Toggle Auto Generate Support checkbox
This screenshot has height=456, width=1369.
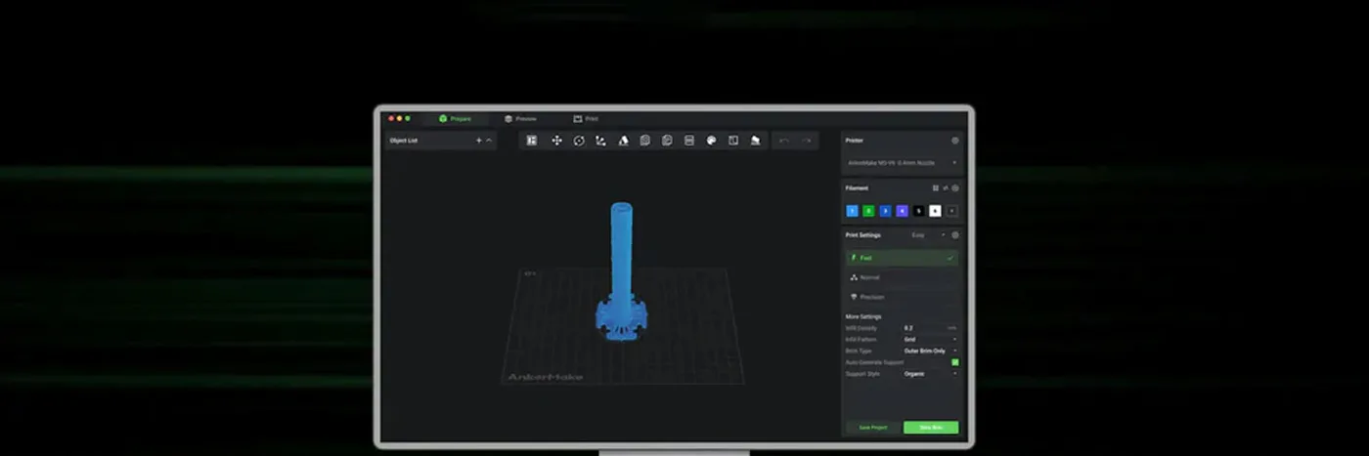[955, 362]
